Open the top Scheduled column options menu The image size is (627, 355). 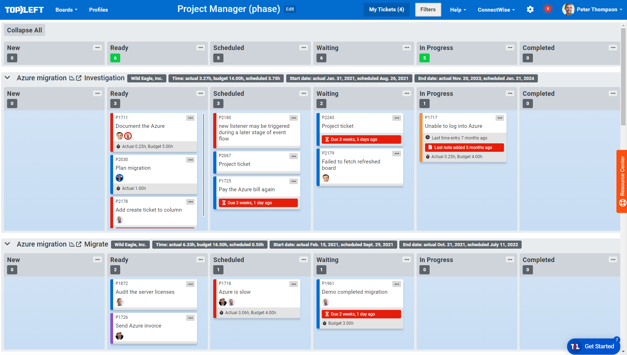click(304, 48)
